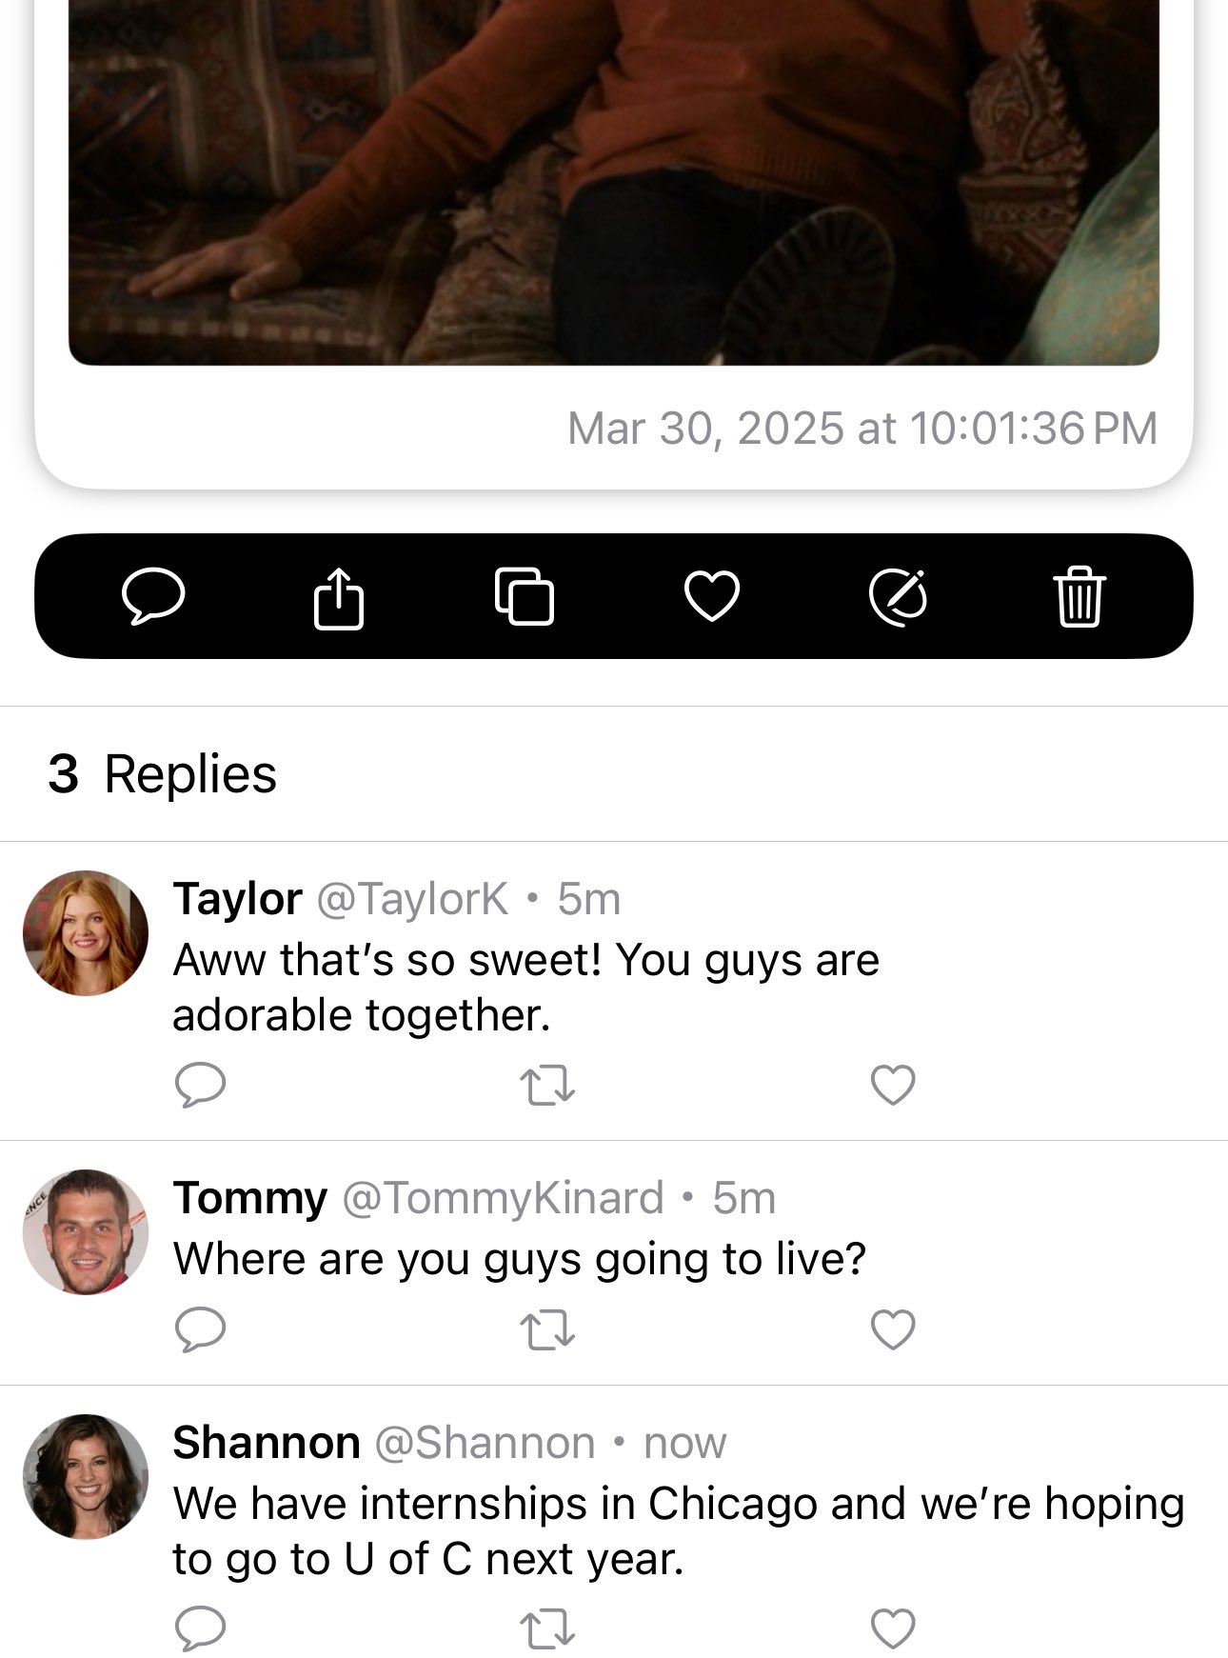
Task: Delete the post with the trash icon
Action: point(1079,596)
